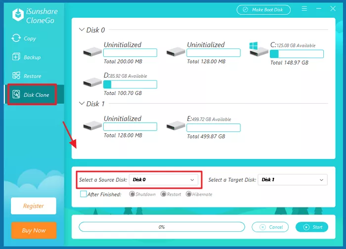This screenshot has height=249, width=346.
Task: Click the 'Disk 1' section heading
Action: [95, 104]
